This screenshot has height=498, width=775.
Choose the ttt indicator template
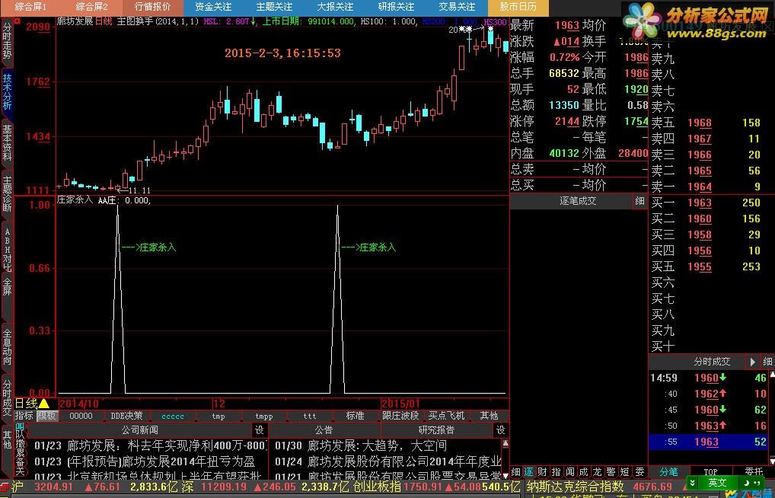click(310, 416)
